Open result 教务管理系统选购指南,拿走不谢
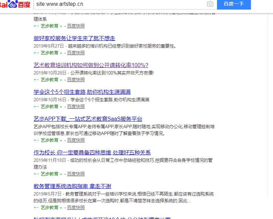Viewport: 273px width, 219px height. pyautogui.click(x=72, y=186)
